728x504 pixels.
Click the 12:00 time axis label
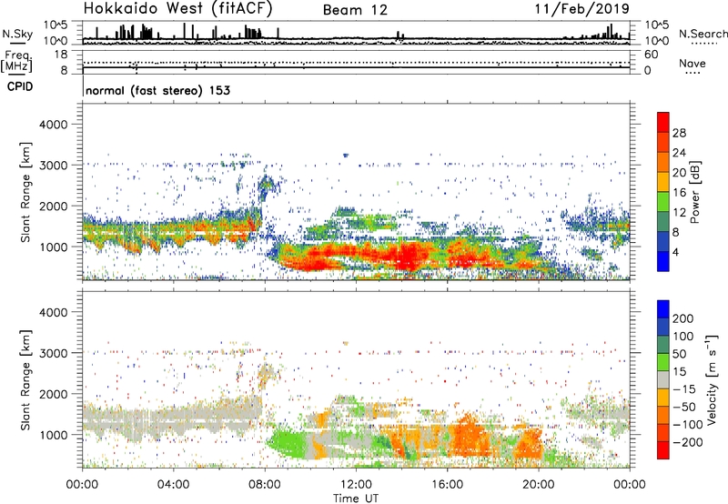click(356, 485)
